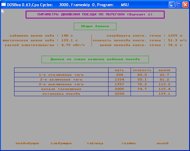Viewport: 190px width, 151px height.
Task: Click time value 22.7
Action: [164, 75]
